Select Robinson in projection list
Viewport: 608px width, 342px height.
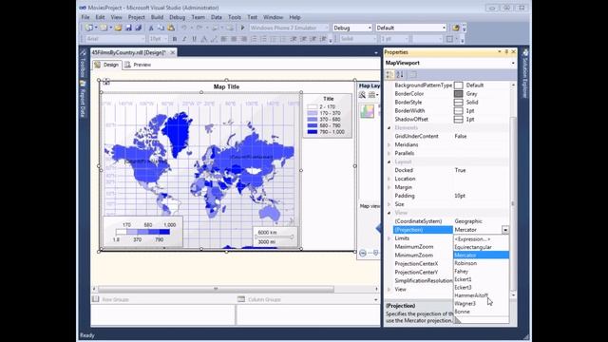coord(481,263)
